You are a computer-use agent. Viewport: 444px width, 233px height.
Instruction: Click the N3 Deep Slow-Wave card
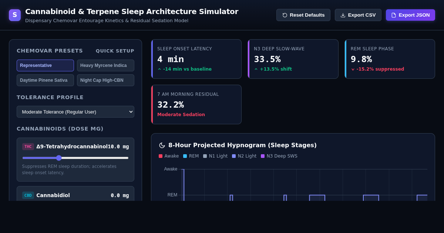(x=293, y=59)
